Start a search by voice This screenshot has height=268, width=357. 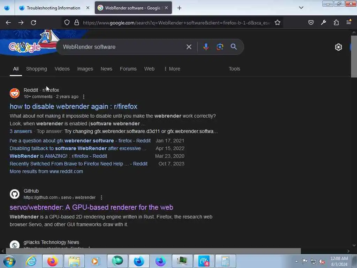click(206, 47)
